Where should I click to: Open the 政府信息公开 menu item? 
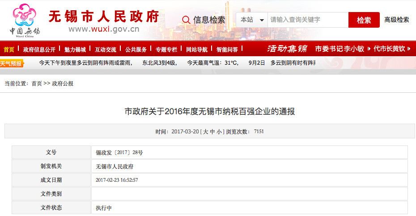coord(39,50)
